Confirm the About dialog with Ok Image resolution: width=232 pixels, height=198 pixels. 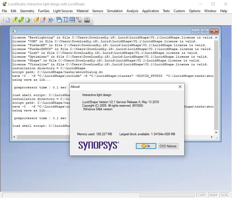146,146
